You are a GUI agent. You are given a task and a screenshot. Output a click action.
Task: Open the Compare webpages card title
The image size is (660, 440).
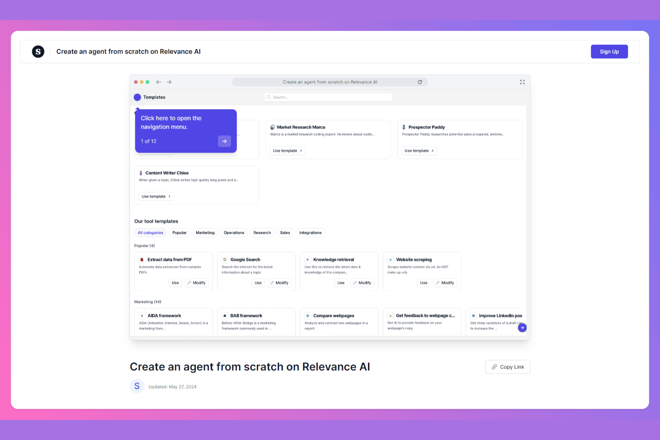point(334,316)
